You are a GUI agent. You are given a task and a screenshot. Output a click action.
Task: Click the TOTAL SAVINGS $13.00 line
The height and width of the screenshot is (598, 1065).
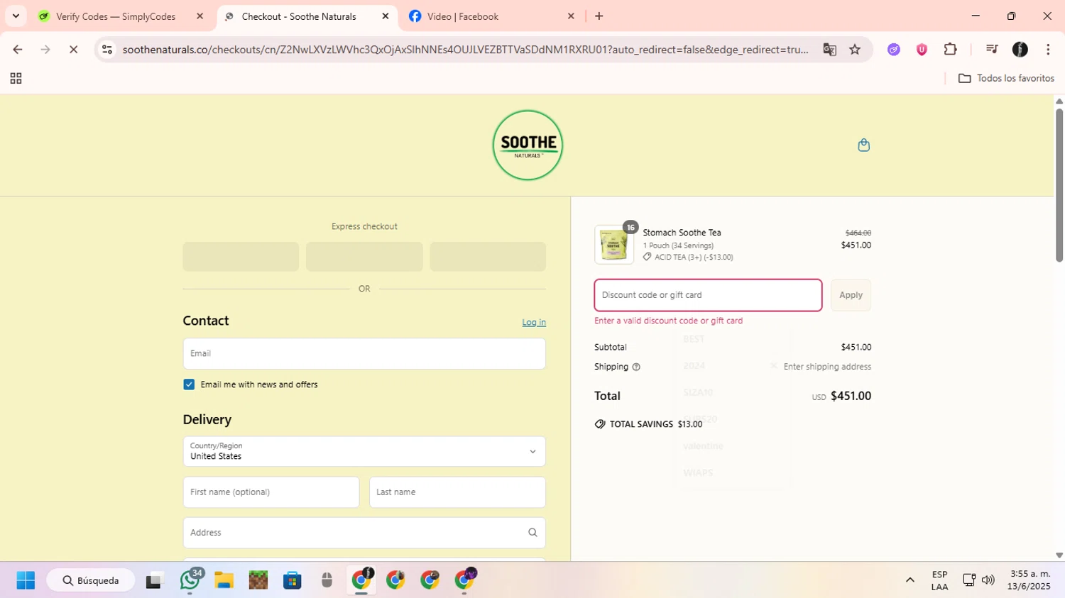click(648, 424)
